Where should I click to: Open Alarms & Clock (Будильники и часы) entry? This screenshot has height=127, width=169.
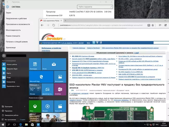(13, 86)
